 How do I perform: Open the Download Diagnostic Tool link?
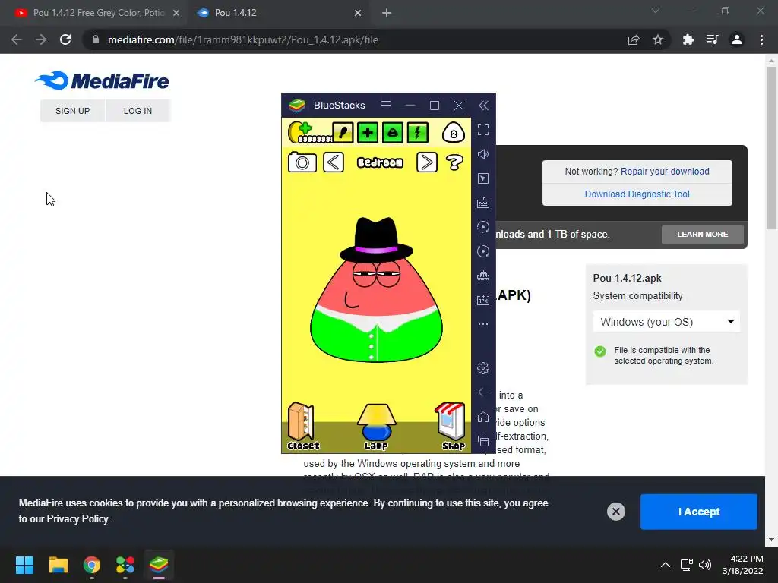tap(637, 194)
